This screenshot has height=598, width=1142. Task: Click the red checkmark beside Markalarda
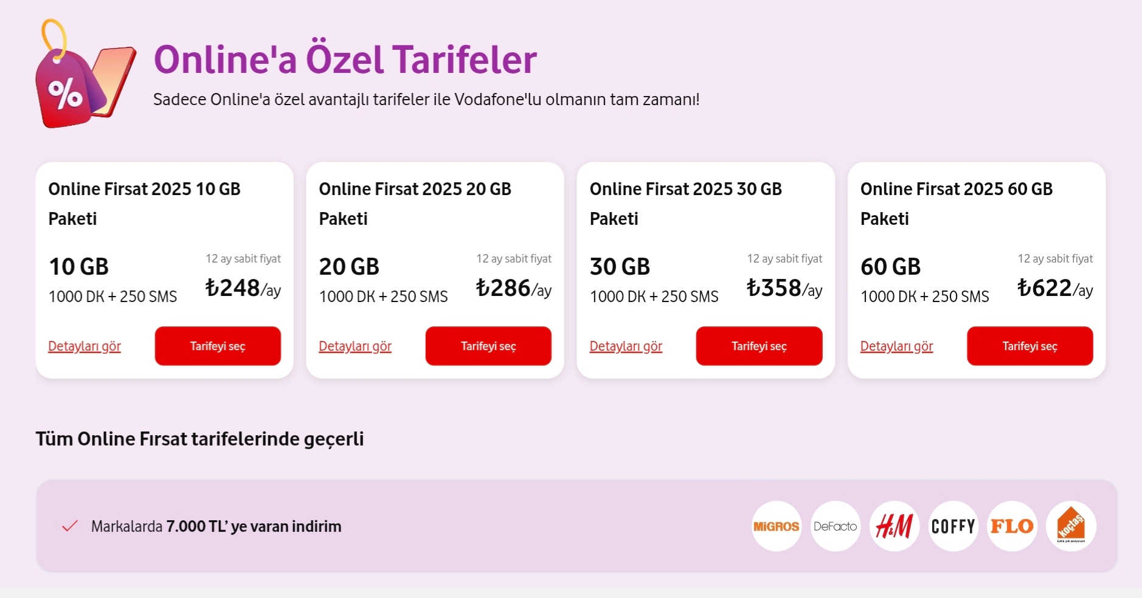70,526
